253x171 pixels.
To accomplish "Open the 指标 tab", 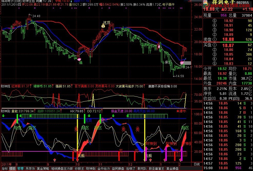I will [x=5, y=169].
